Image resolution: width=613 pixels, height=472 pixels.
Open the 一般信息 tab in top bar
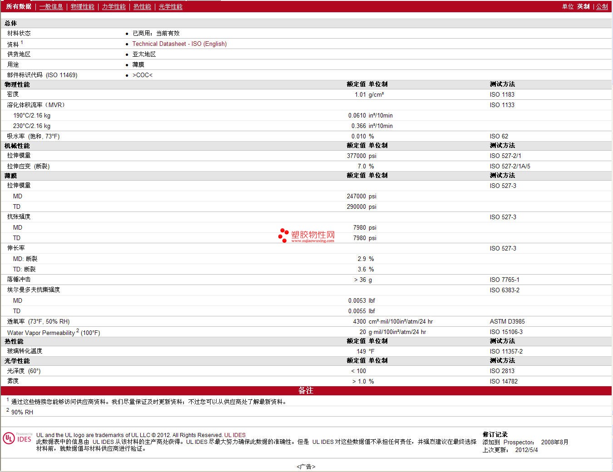(x=51, y=6)
